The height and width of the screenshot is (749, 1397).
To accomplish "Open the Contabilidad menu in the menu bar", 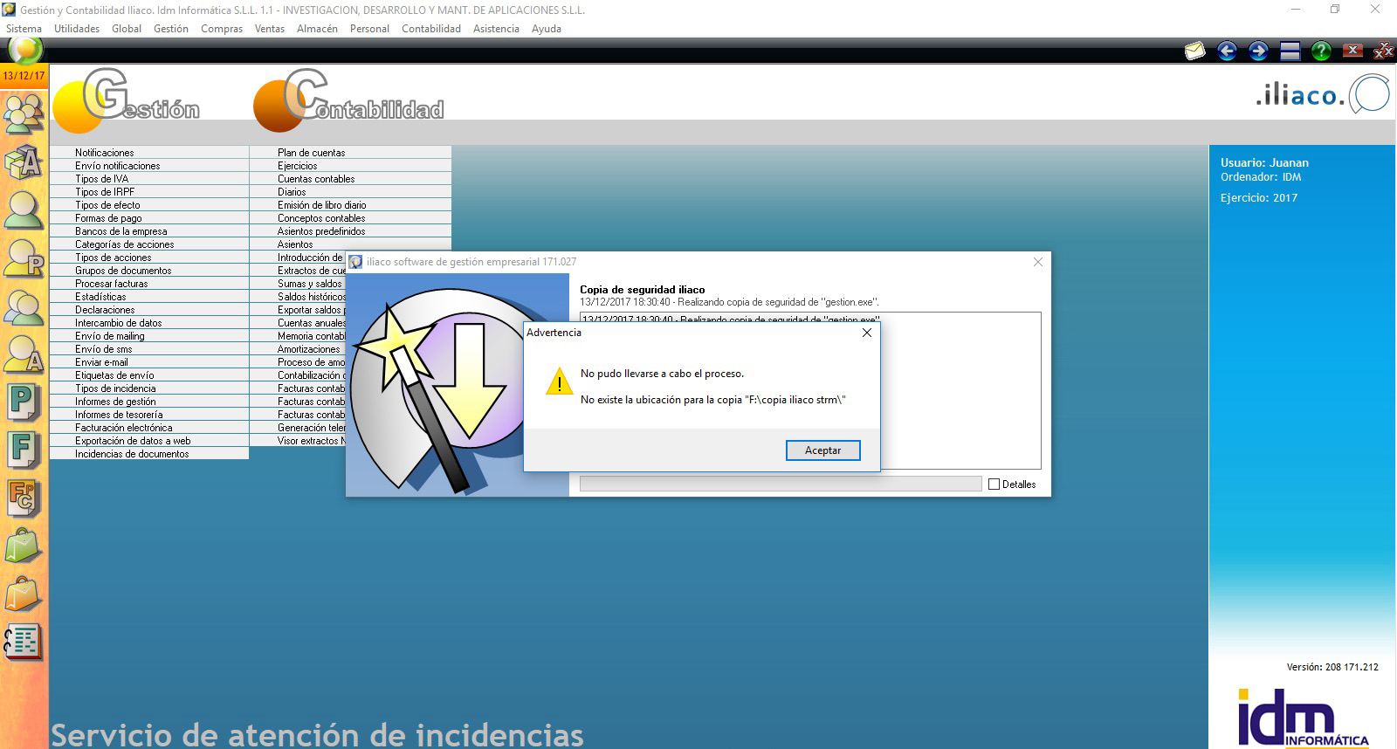I will pos(431,29).
